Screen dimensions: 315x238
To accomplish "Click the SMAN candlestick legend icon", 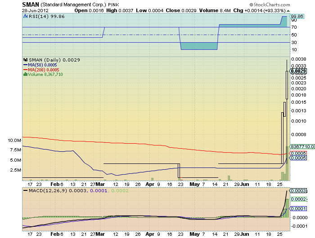I will tap(25, 60).
